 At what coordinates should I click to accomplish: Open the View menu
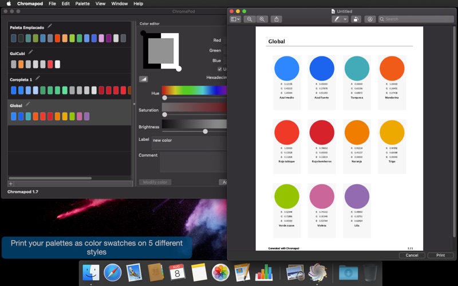coord(100,3)
